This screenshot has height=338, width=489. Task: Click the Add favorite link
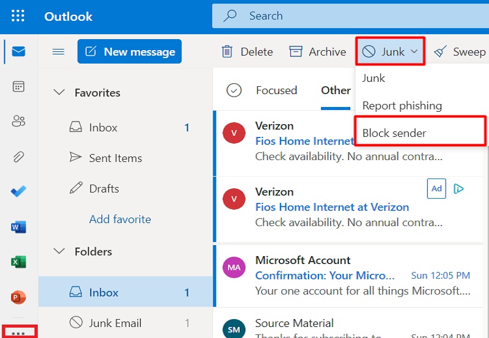tap(120, 219)
